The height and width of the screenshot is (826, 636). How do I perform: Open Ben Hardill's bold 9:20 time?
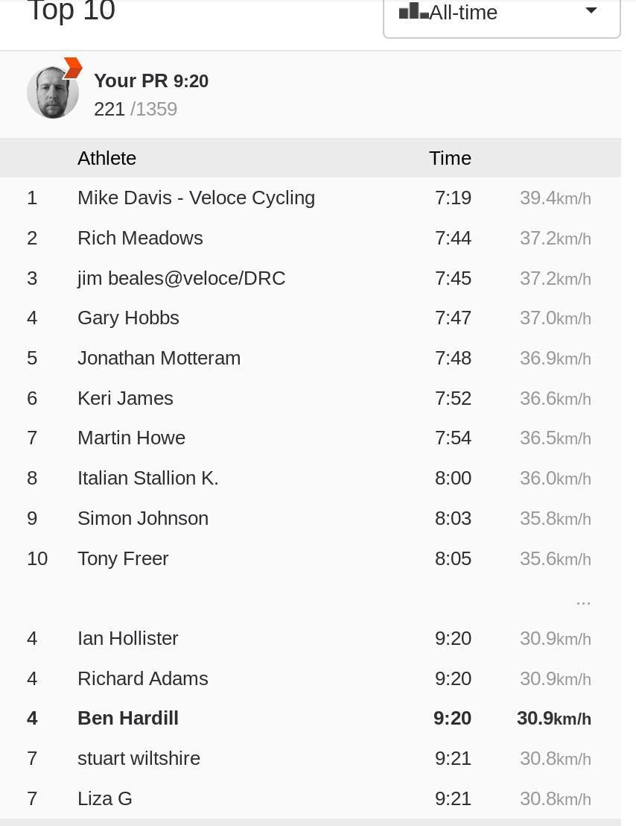coord(452,718)
